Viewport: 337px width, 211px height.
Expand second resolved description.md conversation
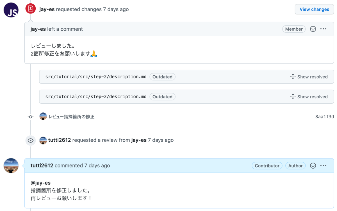tap(309, 97)
